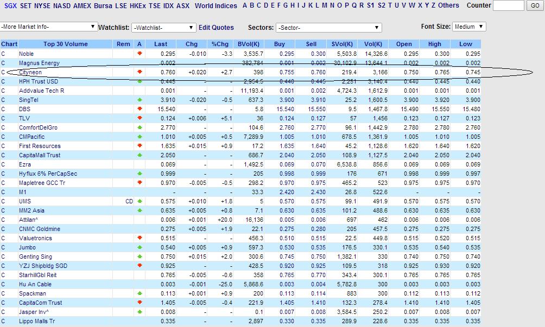Open the chart link for DBS
Screen dimensions: 545x327
click(x=3, y=109)
